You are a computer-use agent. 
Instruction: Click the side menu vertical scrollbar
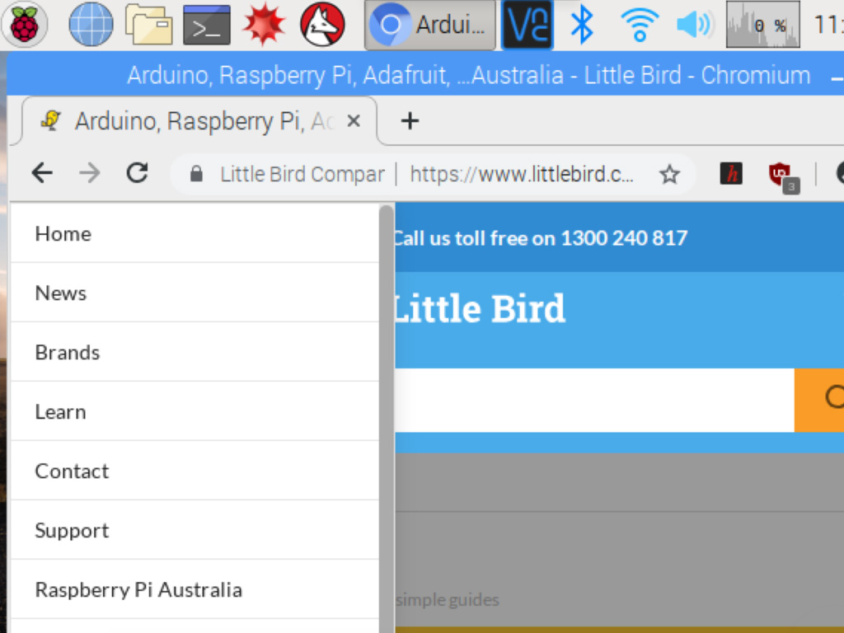387,419
